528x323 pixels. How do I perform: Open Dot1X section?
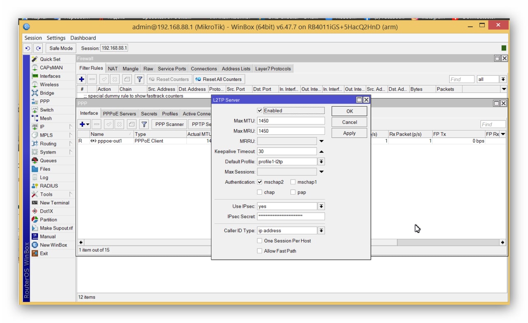46,211
